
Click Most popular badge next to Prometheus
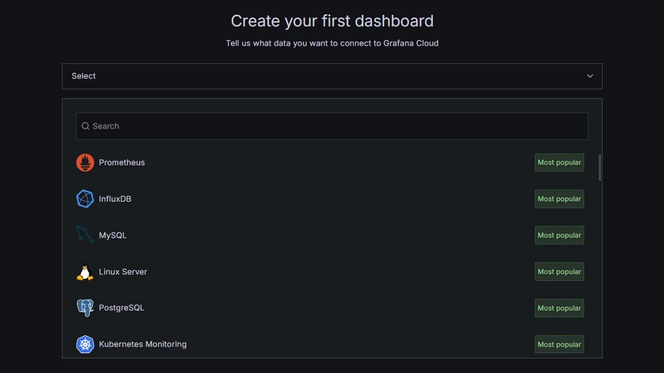pyautogui.click(x=559, y=163)
